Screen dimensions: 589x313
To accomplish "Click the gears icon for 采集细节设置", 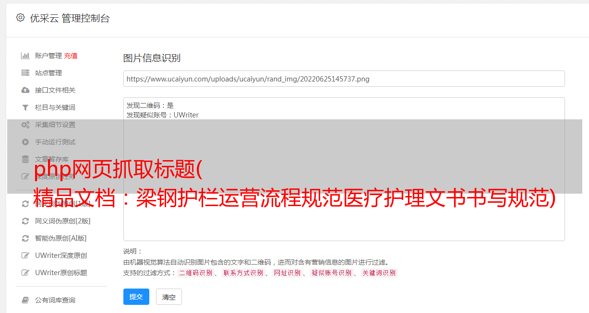I will point(25,125).
